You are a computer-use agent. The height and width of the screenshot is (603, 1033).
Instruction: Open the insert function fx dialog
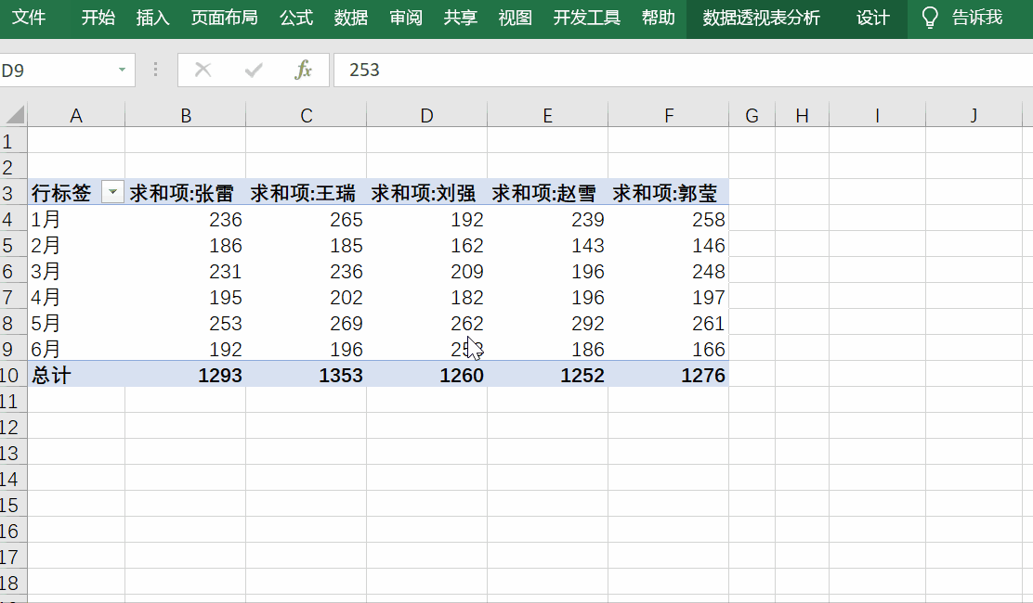pyautogui.click(x=303, y=71)
